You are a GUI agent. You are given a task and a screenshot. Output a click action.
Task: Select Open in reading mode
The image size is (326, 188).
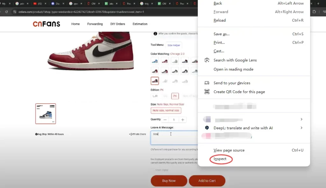tap(254, 69)
